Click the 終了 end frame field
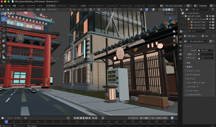Screen dimensions: 216x127 pos(162,118)
